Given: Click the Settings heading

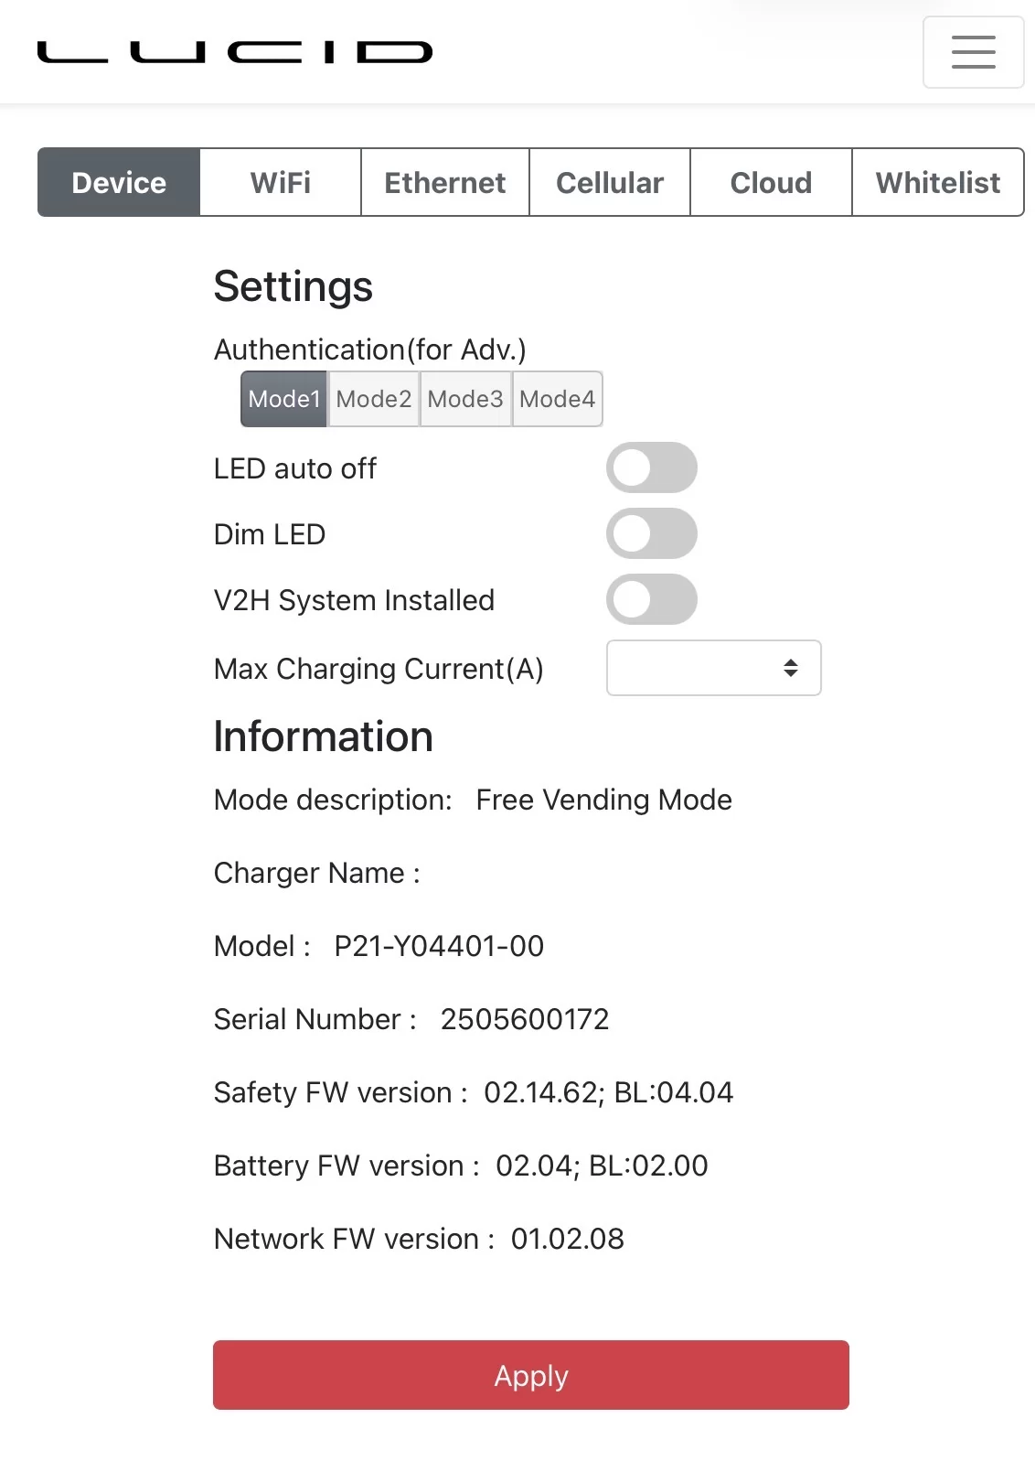Looking at the screenshot, I should pos(293,286).
